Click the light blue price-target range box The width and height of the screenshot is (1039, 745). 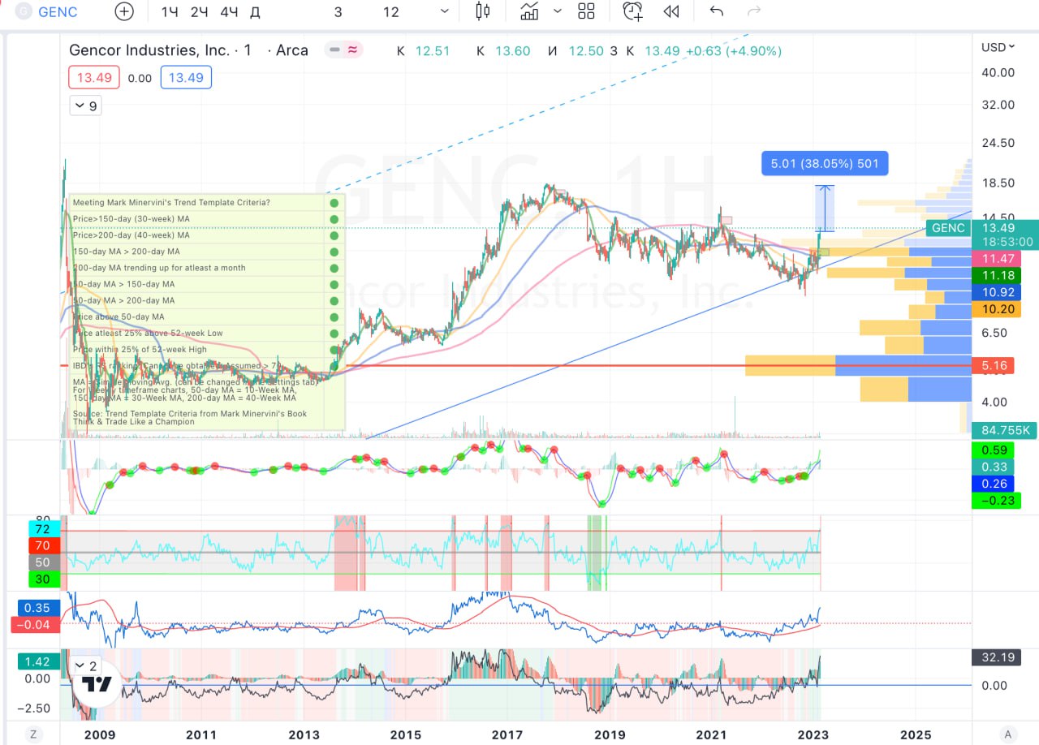coord(824,208)
